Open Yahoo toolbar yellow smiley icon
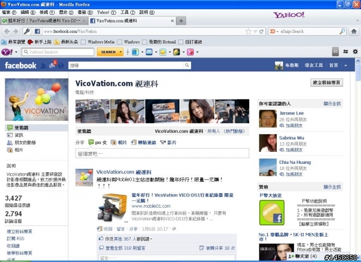 point(163,52)
